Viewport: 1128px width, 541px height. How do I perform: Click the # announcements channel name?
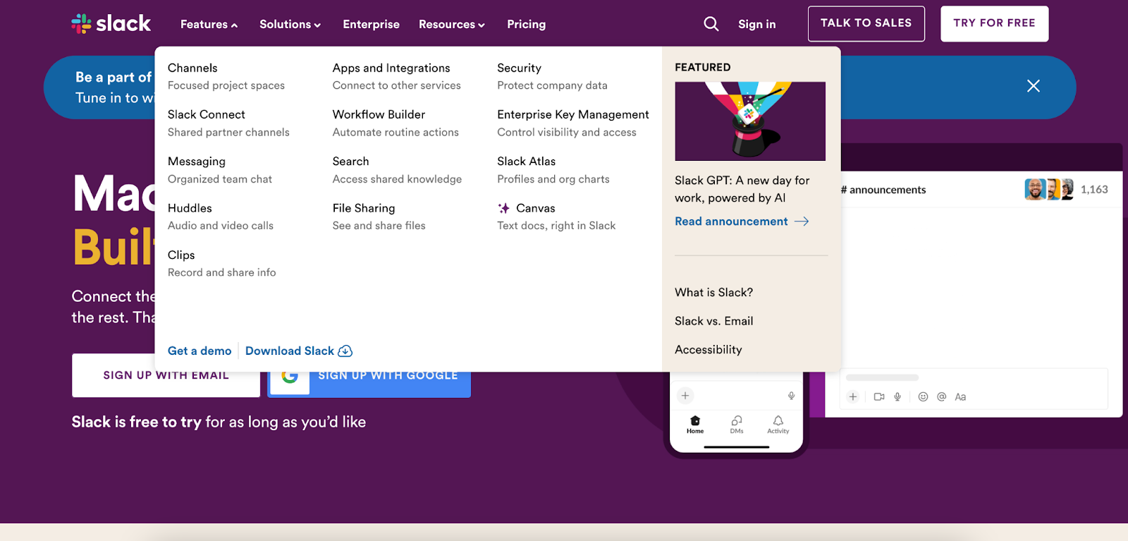coord(883,190)
